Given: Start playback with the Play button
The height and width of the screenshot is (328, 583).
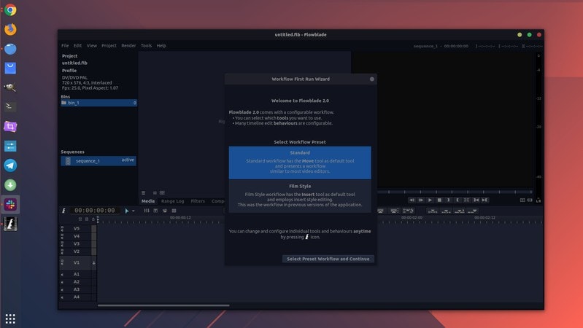Looking at the screenshot, I should (x=431, y=200).
